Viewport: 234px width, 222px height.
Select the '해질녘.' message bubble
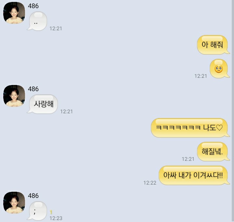coord(213,151)
